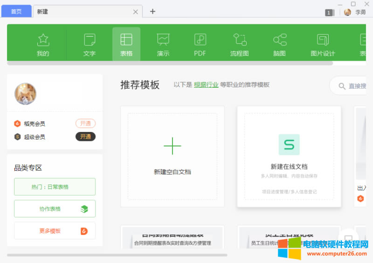
Task: Open 更多模板 for more templates
Action: [x=55, y=231]
